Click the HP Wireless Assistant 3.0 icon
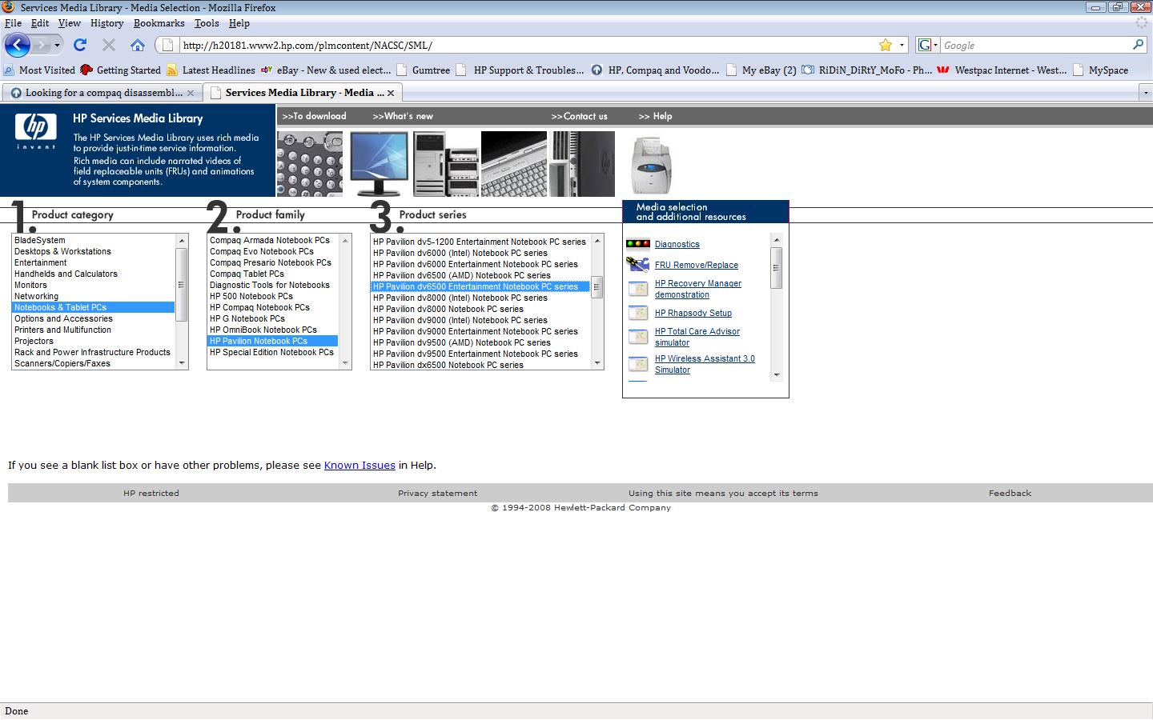Viewport: 1153px width, 720px height. point(638,364)
